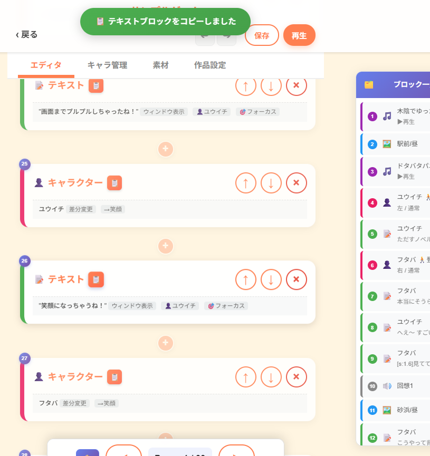Delete character block 25

point(297,183)
